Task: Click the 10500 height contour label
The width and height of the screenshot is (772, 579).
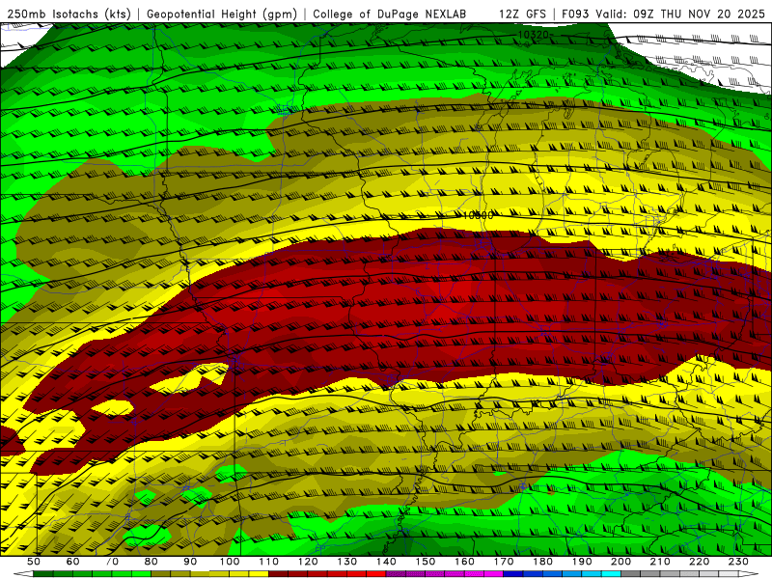Action: pos(478,215)
